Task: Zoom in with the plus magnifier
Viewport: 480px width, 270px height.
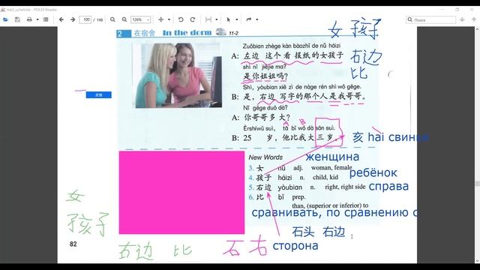Action: 124,19
